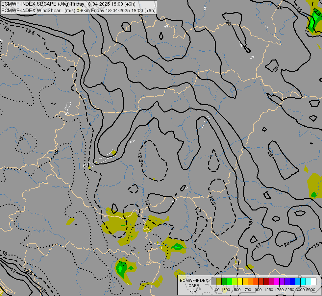Click the gray swatch in the CAPE legend
322x296 pixels.
pos(213,282)
